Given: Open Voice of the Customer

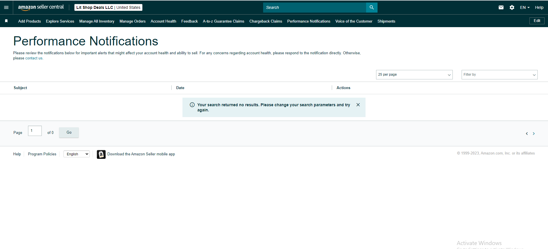Looking at the screenshot, I should [354, 21].
